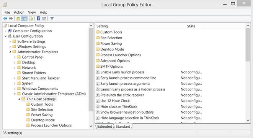253x138 pixels.
Task: Click the Local Computer Policy root icon
Action: (x=5, y=25)
